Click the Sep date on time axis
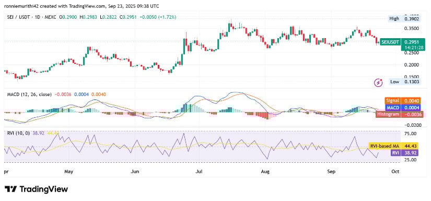This screenshot has width=431, height=201. pyautogui.click(x=332, y=172)
